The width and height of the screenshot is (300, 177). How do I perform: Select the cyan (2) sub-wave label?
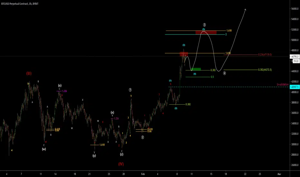176,108
